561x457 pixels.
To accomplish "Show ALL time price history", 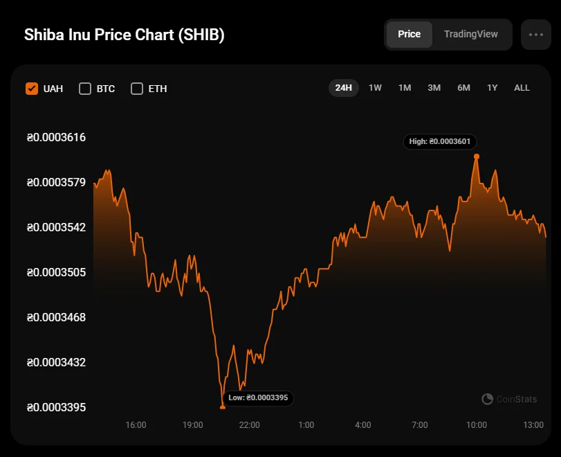I will click(x=522, y=88).
